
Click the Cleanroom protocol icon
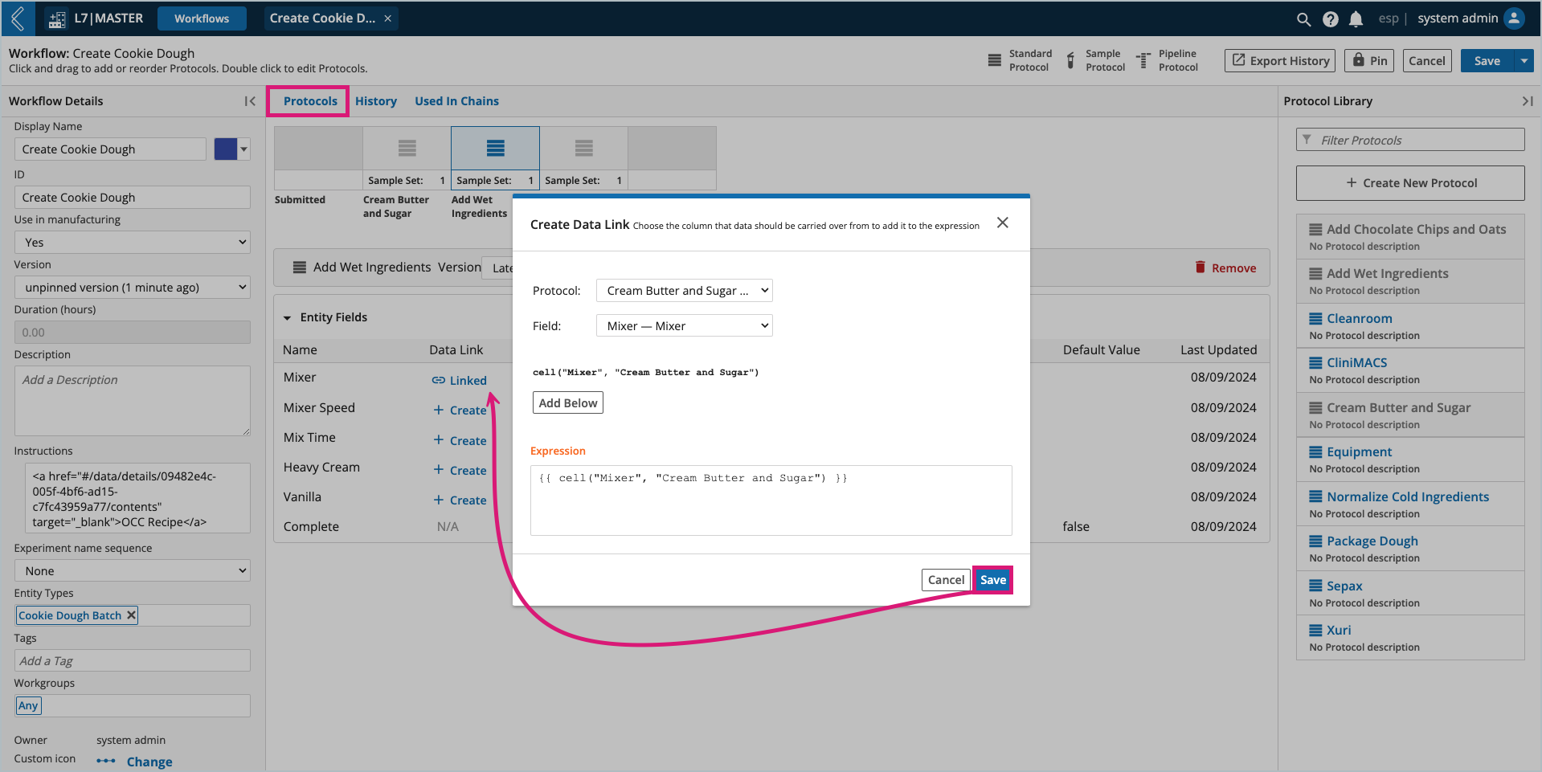pos(1315,318)
